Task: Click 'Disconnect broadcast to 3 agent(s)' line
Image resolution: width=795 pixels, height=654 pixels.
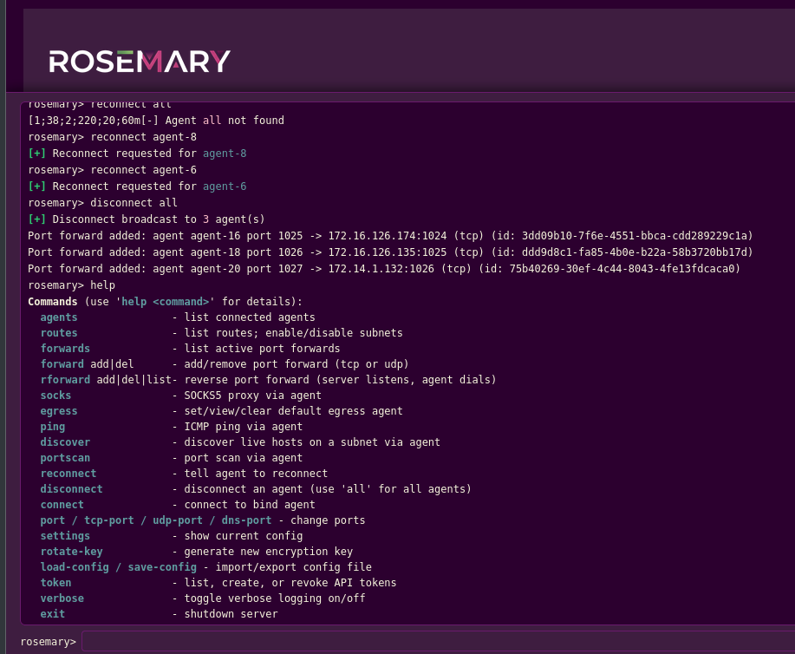Action: (147, 219)
